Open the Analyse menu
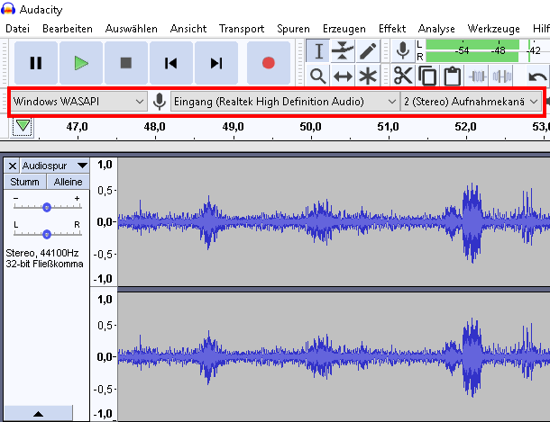550x422 pixels. pyautogui.click(x=436, y=29)
